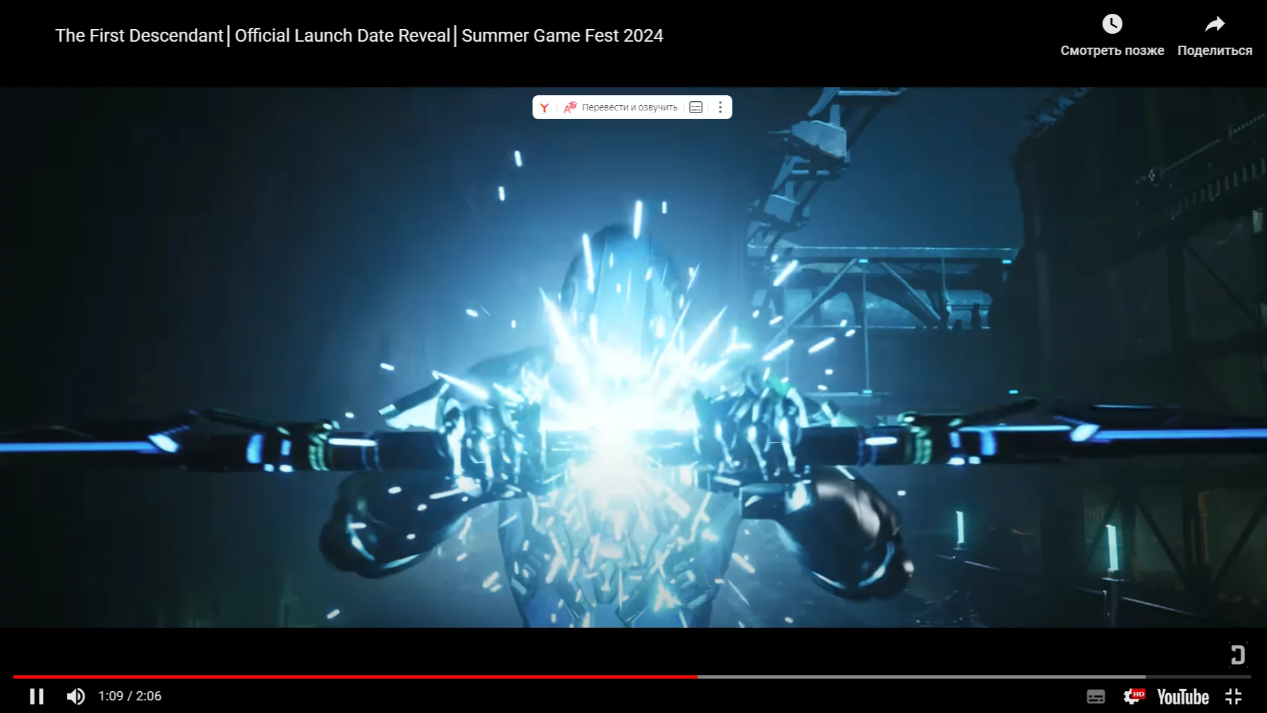This screenshot has height=713, width=1267.
Task: Click "Перевести и озвучить" translate button
Action: [620, 107]
